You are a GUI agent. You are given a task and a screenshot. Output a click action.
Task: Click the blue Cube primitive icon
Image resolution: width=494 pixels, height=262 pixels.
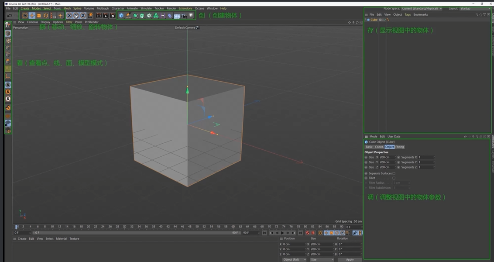tap(121, 15)
